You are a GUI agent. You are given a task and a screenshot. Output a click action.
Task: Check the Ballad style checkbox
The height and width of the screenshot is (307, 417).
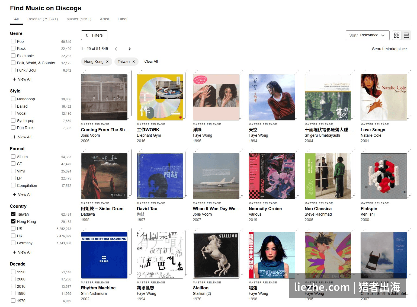(x=13, y=106)
